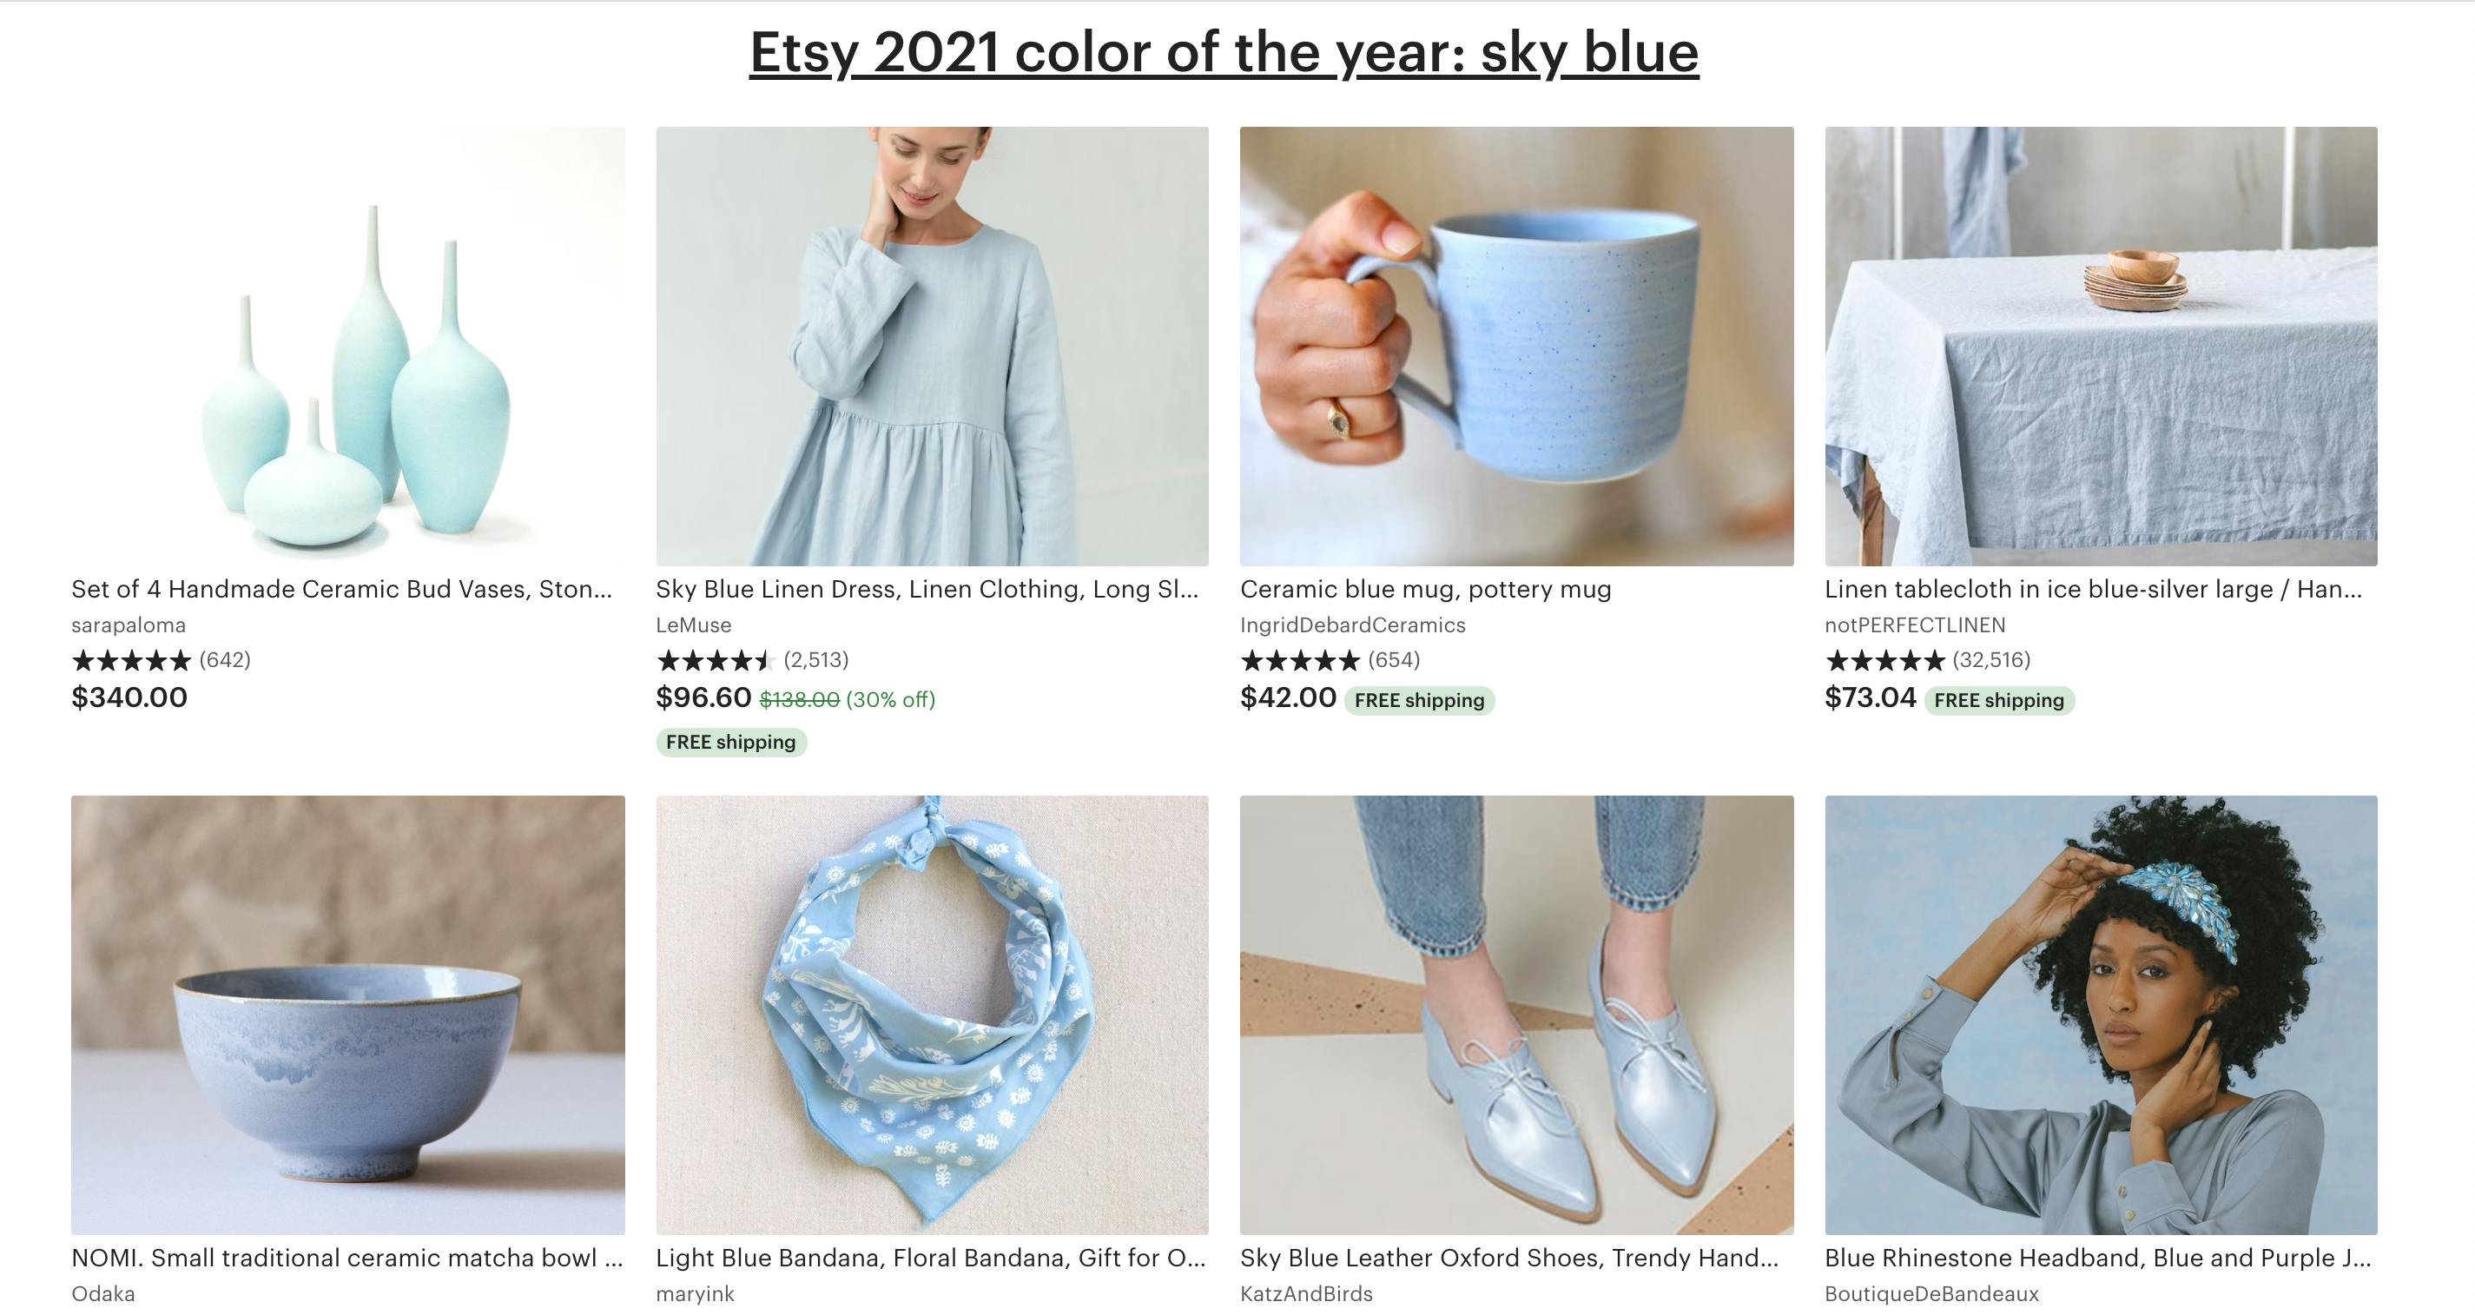Screen dimensions: 2475x1315
Task: Click the star rating for the LeMuse dress
Action: pos(715,660)
